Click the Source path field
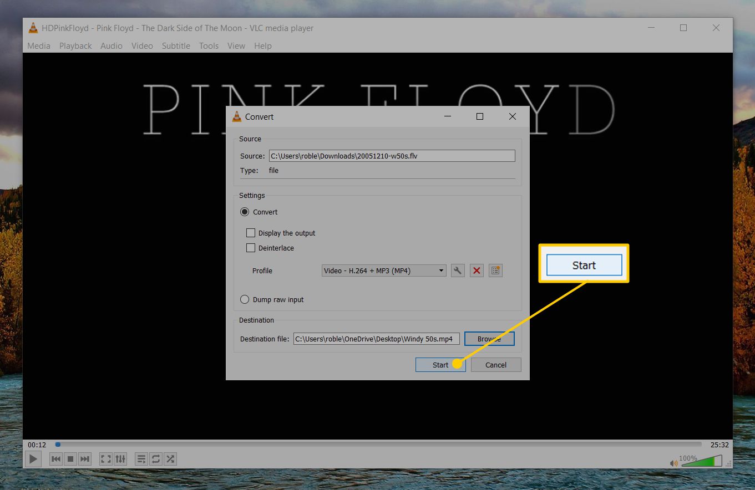Image resolution: width=755 pixels, height=490 pixels. coord(392,156)
